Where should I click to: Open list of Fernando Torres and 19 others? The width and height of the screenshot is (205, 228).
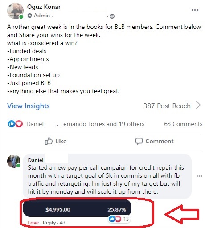pyautogui.click(x=102, y=124)
